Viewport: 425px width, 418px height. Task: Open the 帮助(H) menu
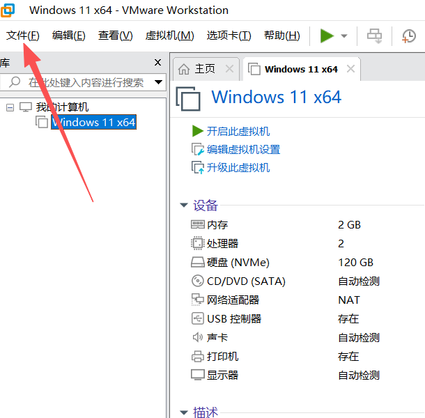coord(282,36)
